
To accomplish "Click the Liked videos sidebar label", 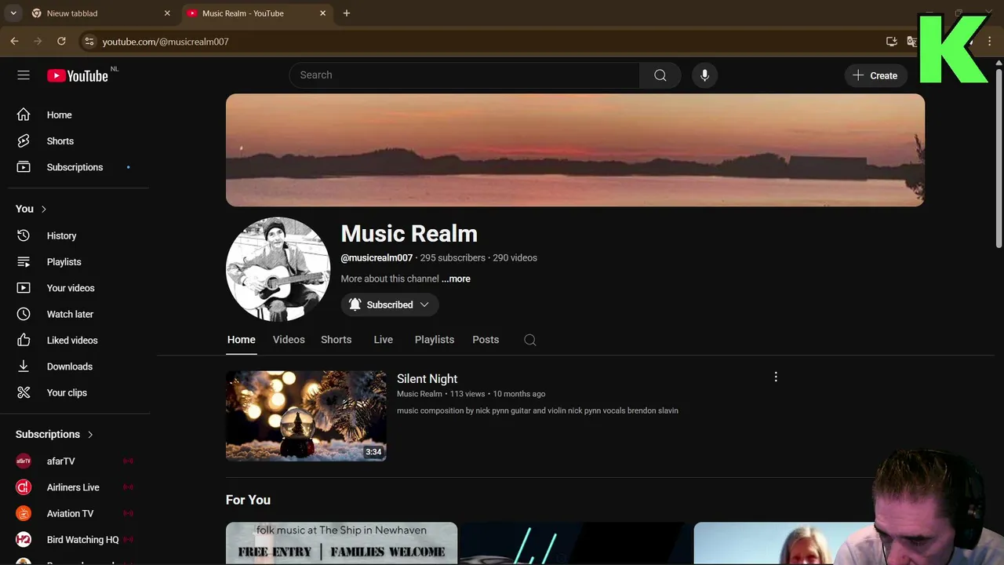I will 72,341.
